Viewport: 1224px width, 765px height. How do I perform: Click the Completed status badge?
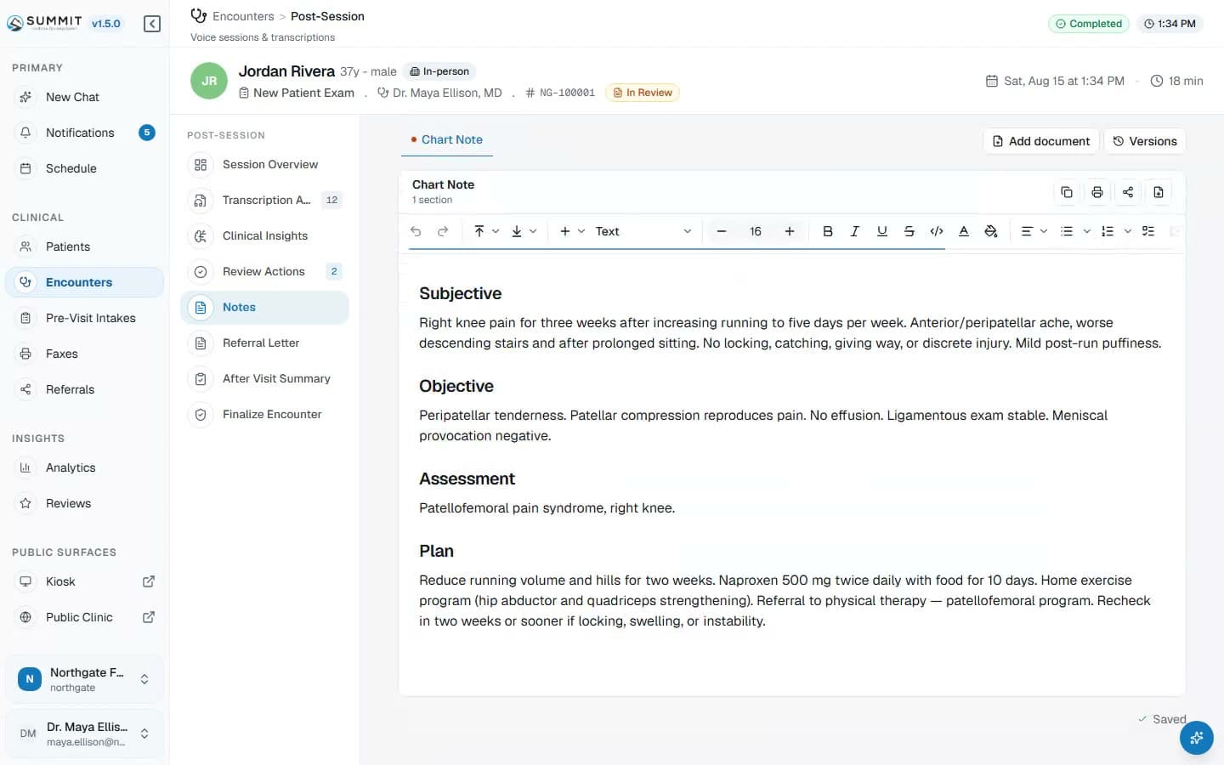point(1089,24)
